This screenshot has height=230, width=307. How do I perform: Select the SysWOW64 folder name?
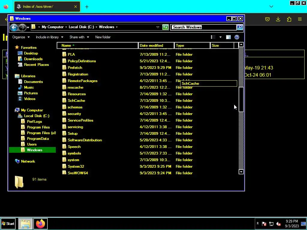point(78,173)
